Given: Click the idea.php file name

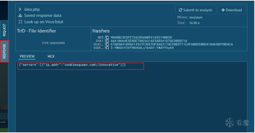Looking at the screenshot, I should click(32, 9).
